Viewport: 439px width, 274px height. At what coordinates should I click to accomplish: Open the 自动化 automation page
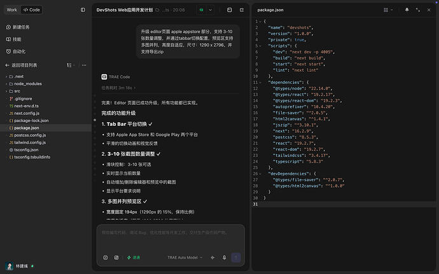16,51
